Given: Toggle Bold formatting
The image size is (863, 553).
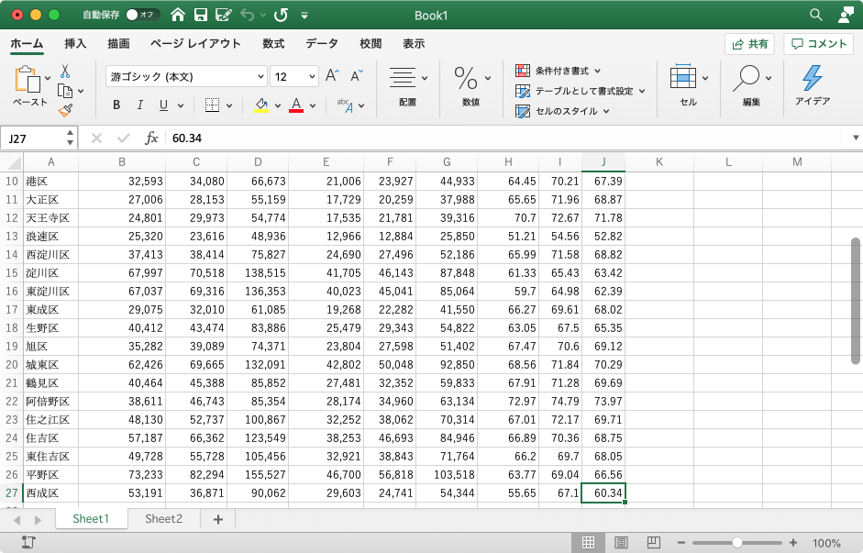Looking at the screenshot, I should [116, 105].
